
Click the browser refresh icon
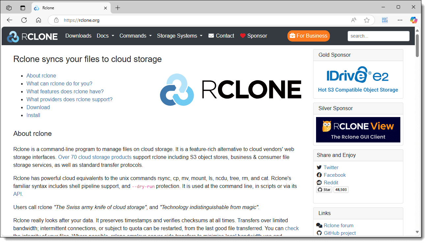coord(24,20)
